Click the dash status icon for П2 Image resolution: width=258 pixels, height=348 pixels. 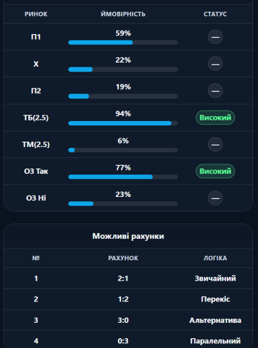[x=215, y=90]
